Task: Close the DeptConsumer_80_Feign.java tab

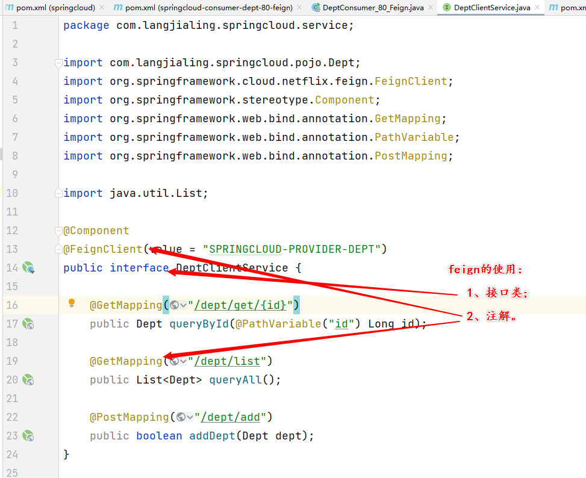Action: tap(431, 7)
